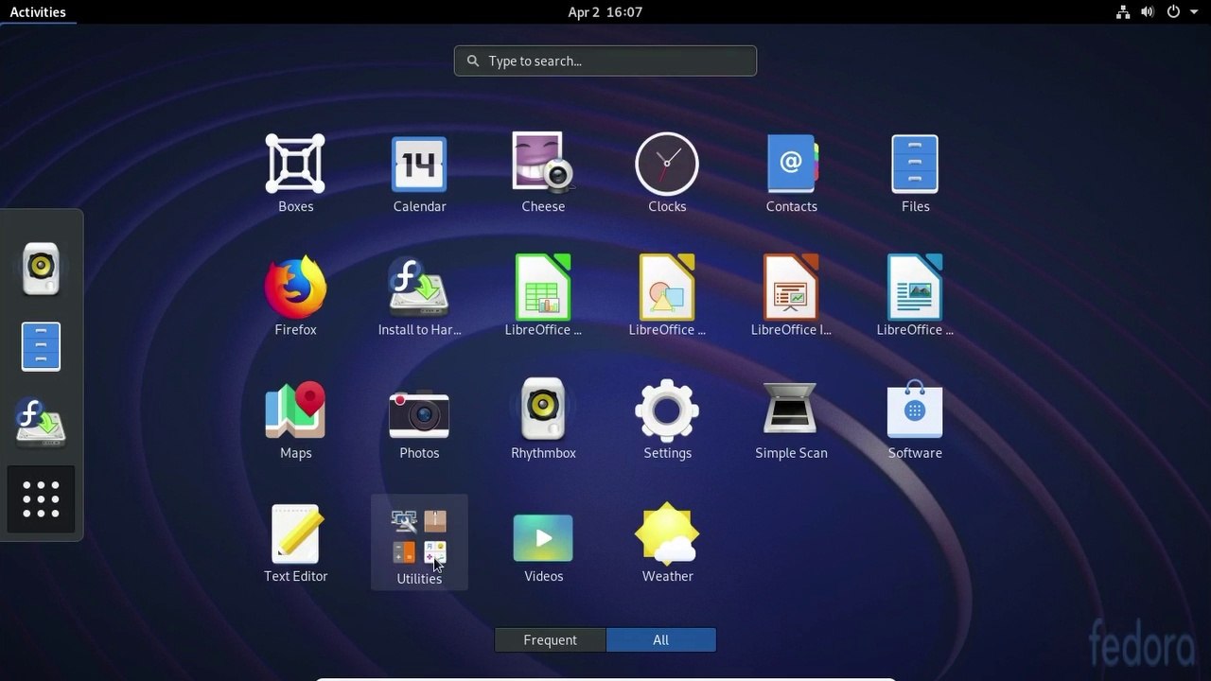Open the clock date menu
1211x681 pixels.
pyautogui.click(x=605, y=12)
